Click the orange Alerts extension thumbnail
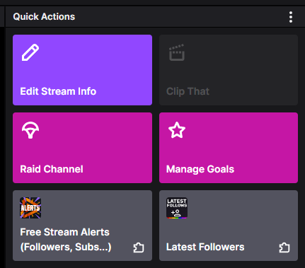 click(30, 208)
